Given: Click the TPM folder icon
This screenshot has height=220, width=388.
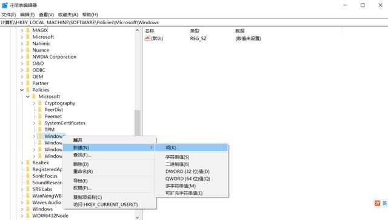Looking at the screenshot, I should [40, 129].
